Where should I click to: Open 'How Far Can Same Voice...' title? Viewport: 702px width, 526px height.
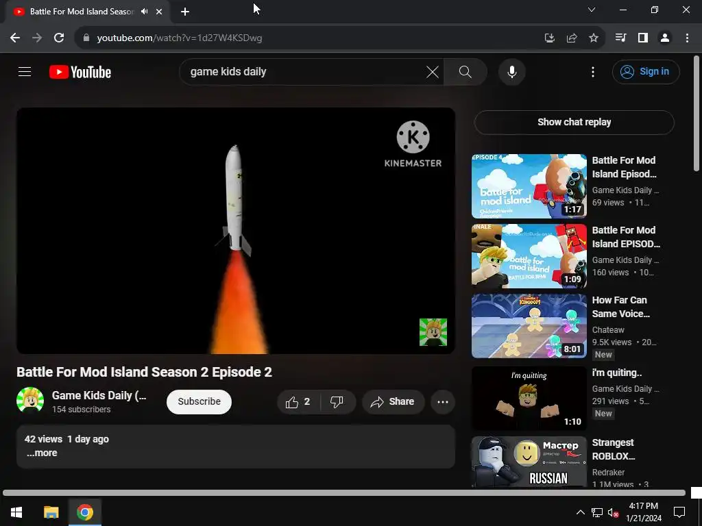coord(620,307)
